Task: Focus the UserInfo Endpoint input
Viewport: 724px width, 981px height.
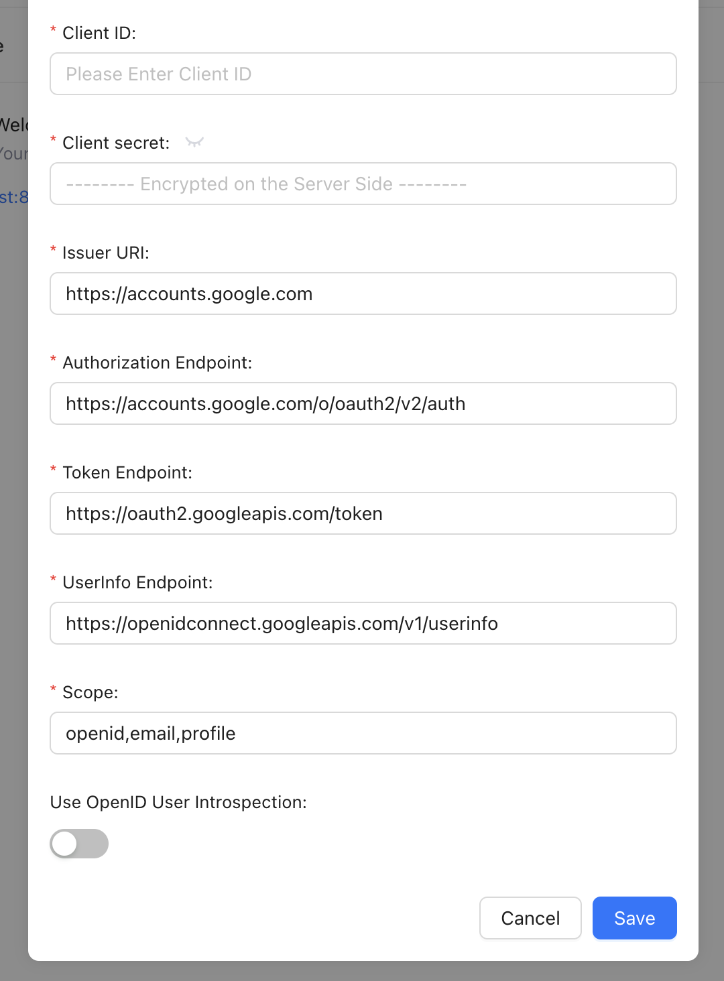Action: pos(363,623)
